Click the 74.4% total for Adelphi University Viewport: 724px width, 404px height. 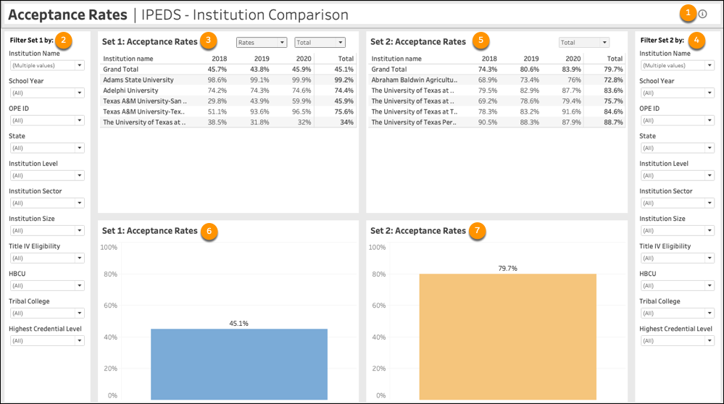pos(344,91)
